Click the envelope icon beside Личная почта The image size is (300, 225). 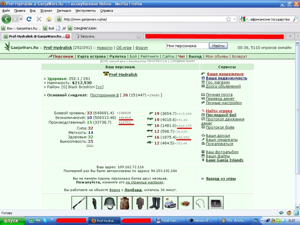point(203,94)
